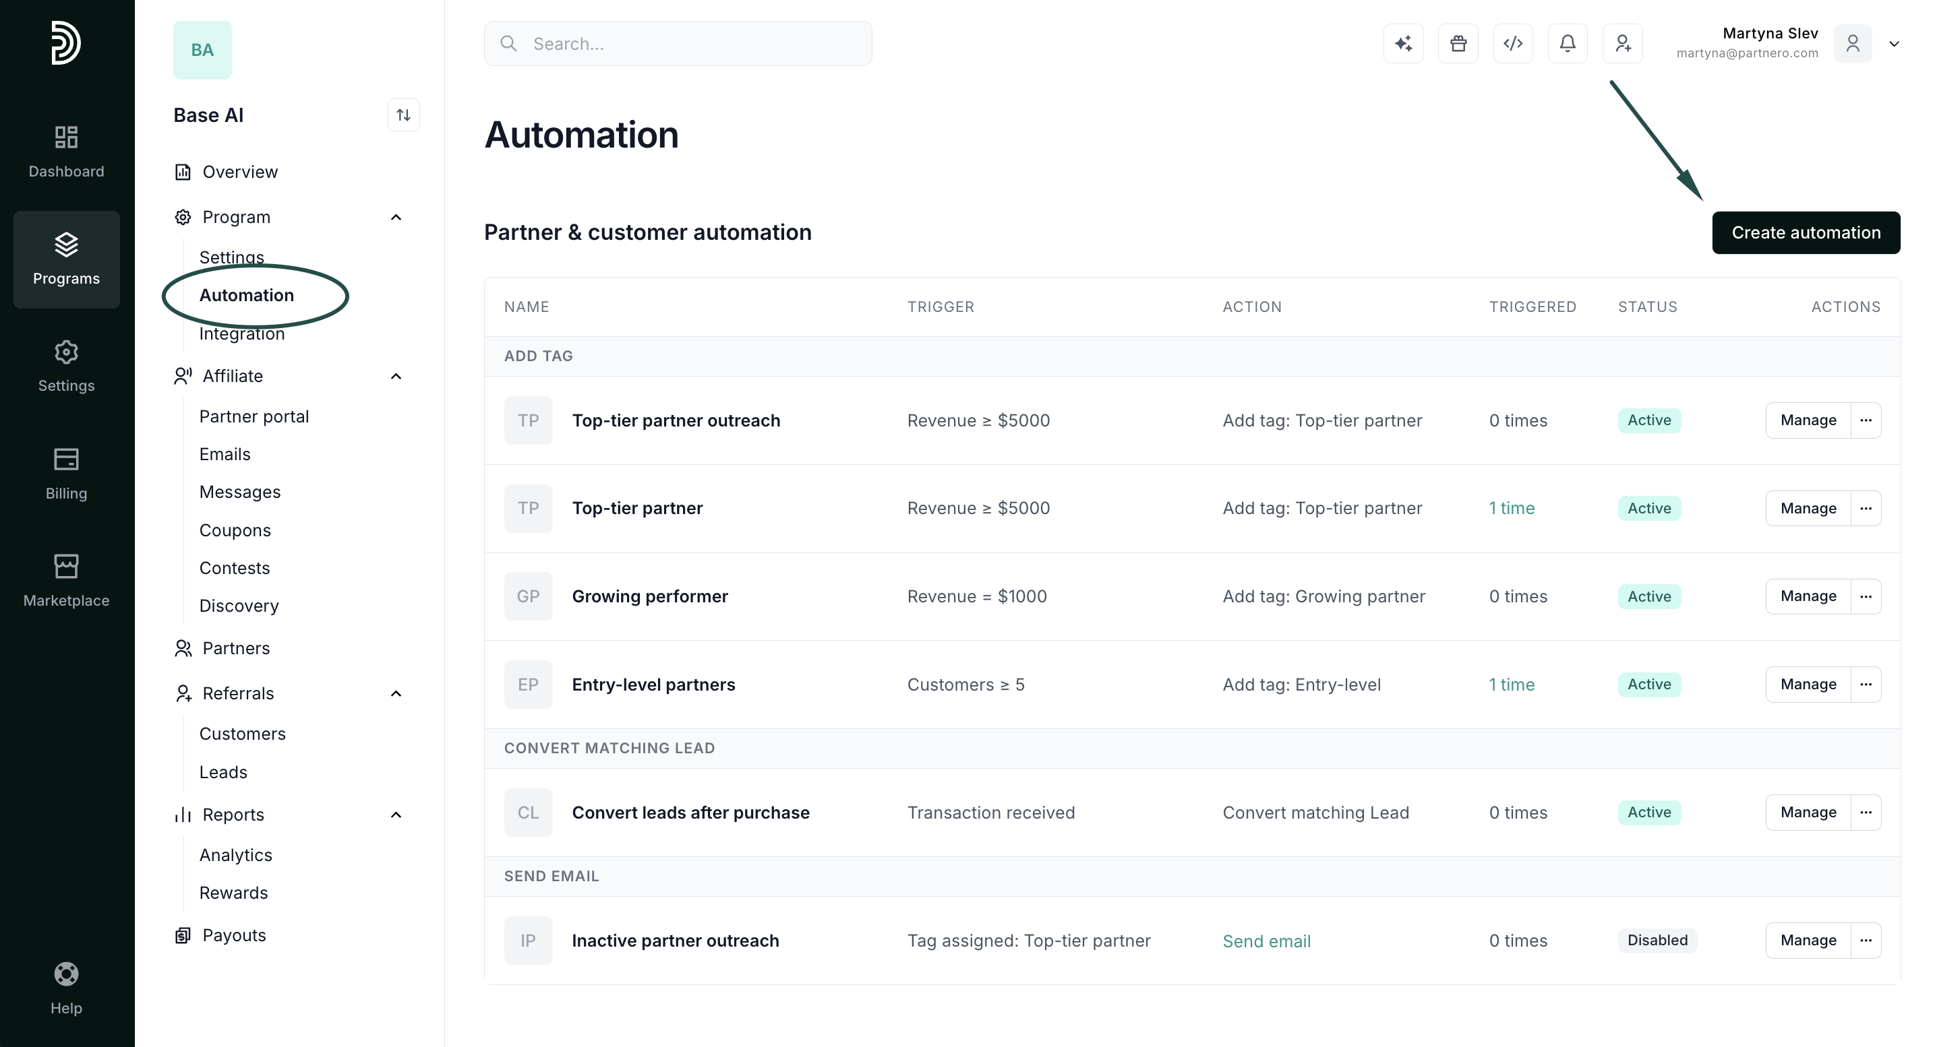Screen dimensions: 1935x1047
Task: Open Analytics under Reports
Action: tap(236, 855)
